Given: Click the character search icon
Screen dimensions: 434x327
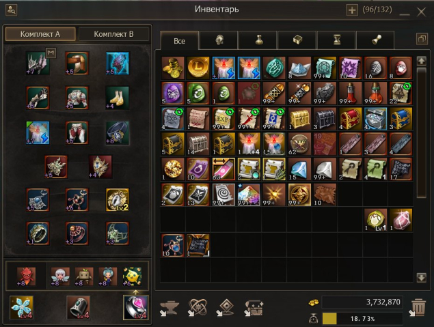Looking at the screenshot, I should [12, 10].
